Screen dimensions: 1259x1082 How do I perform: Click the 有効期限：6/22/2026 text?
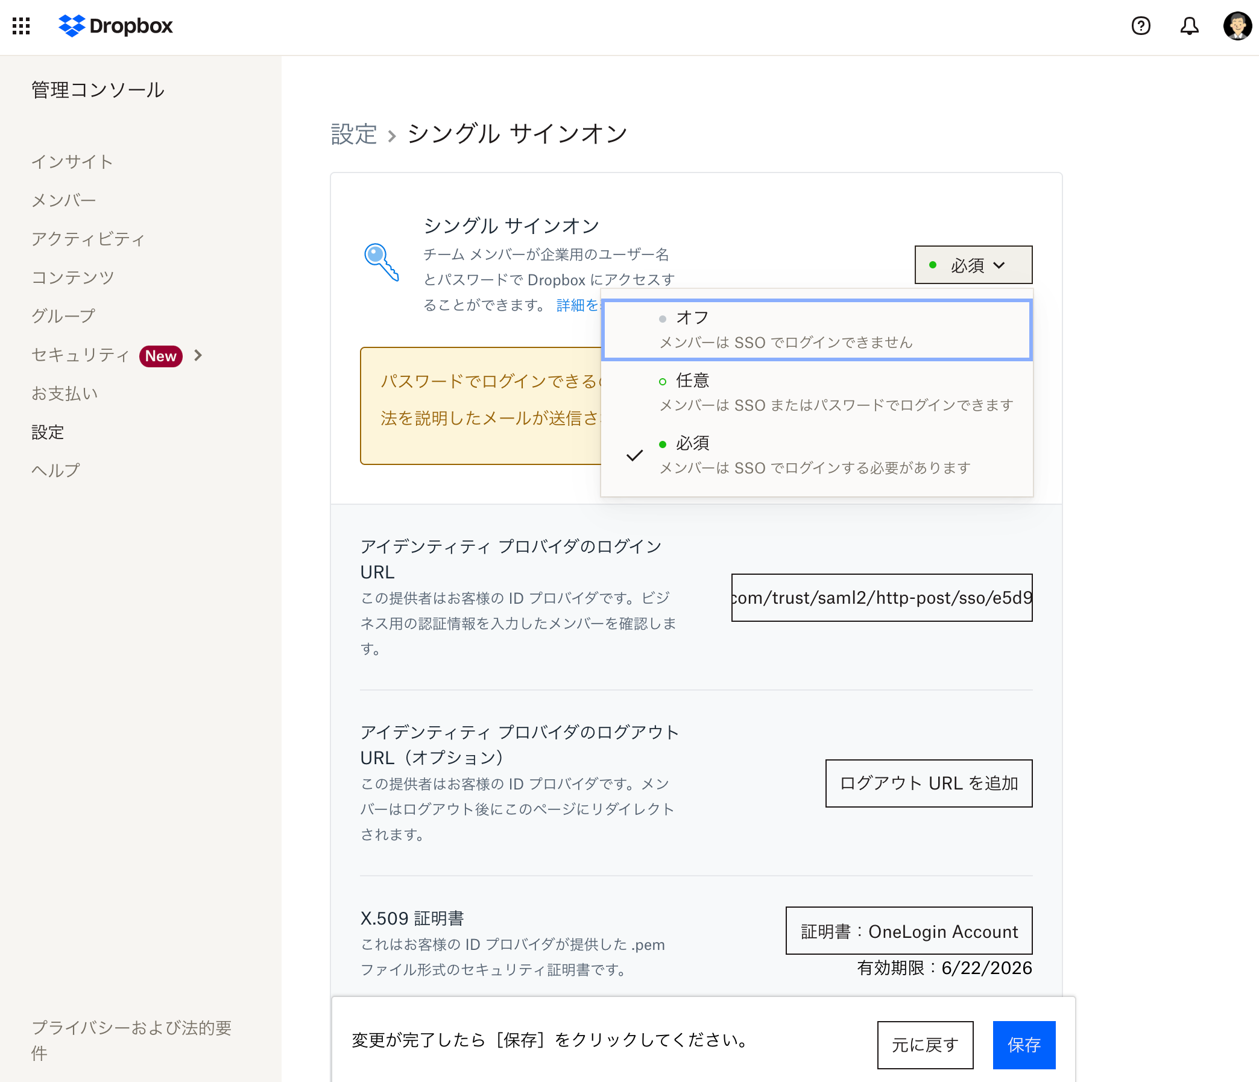tap(944, 968)
